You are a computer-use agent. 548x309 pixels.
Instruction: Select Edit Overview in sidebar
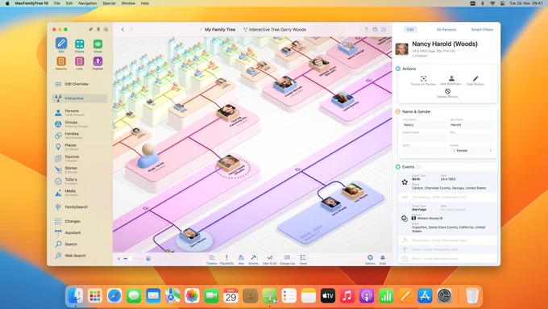click(x=80, y=84)
